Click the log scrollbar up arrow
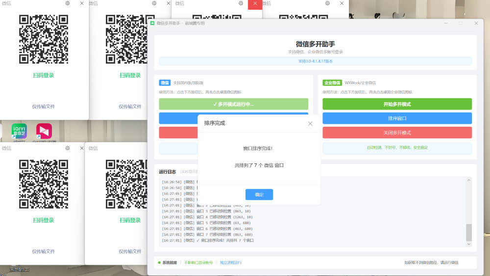This screenshot has width=490, height=276. pyautogui.click(x=469, y=180)
